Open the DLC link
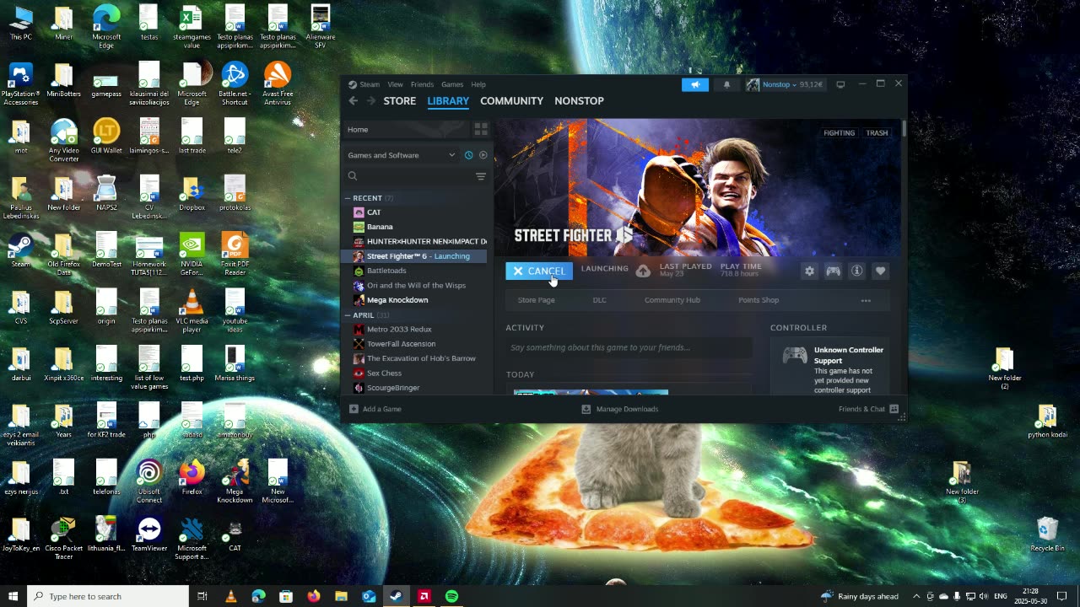This screenshot has width=1080, height=607. pos(599,300)
